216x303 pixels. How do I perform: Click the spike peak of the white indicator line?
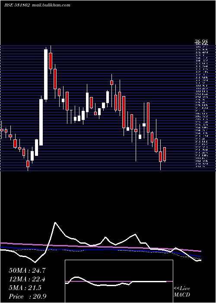point(55,222)
